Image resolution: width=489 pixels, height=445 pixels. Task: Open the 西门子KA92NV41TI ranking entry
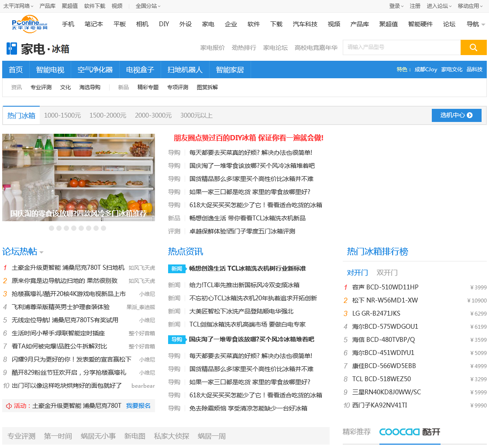tap(379, 405)
